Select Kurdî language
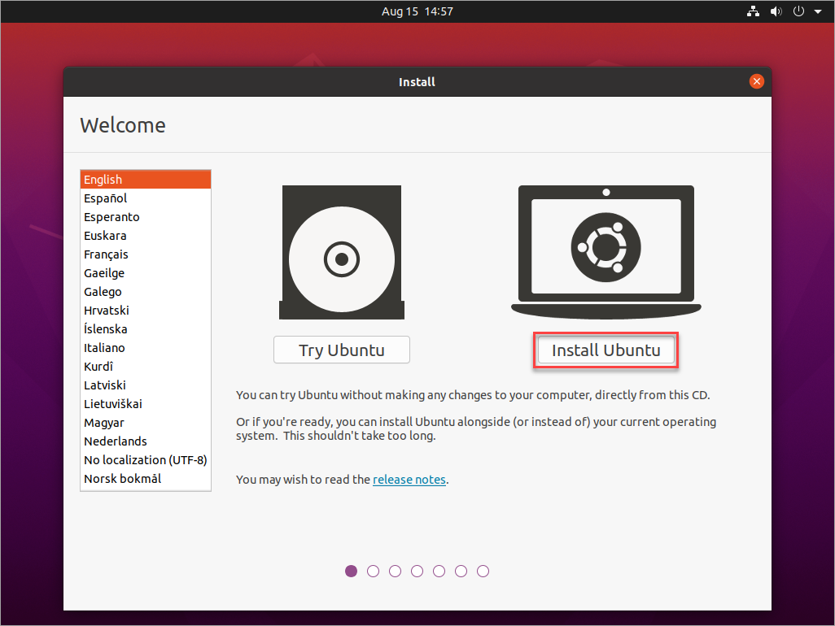This screenshot has width=835, height=626. click(146, 367)
